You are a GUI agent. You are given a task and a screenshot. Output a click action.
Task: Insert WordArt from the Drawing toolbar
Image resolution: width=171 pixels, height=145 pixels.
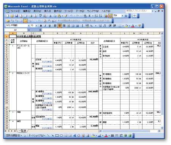pos(74,135)
